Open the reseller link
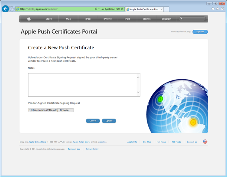Screen dimensions: 227x177 (x=103, y=142)
